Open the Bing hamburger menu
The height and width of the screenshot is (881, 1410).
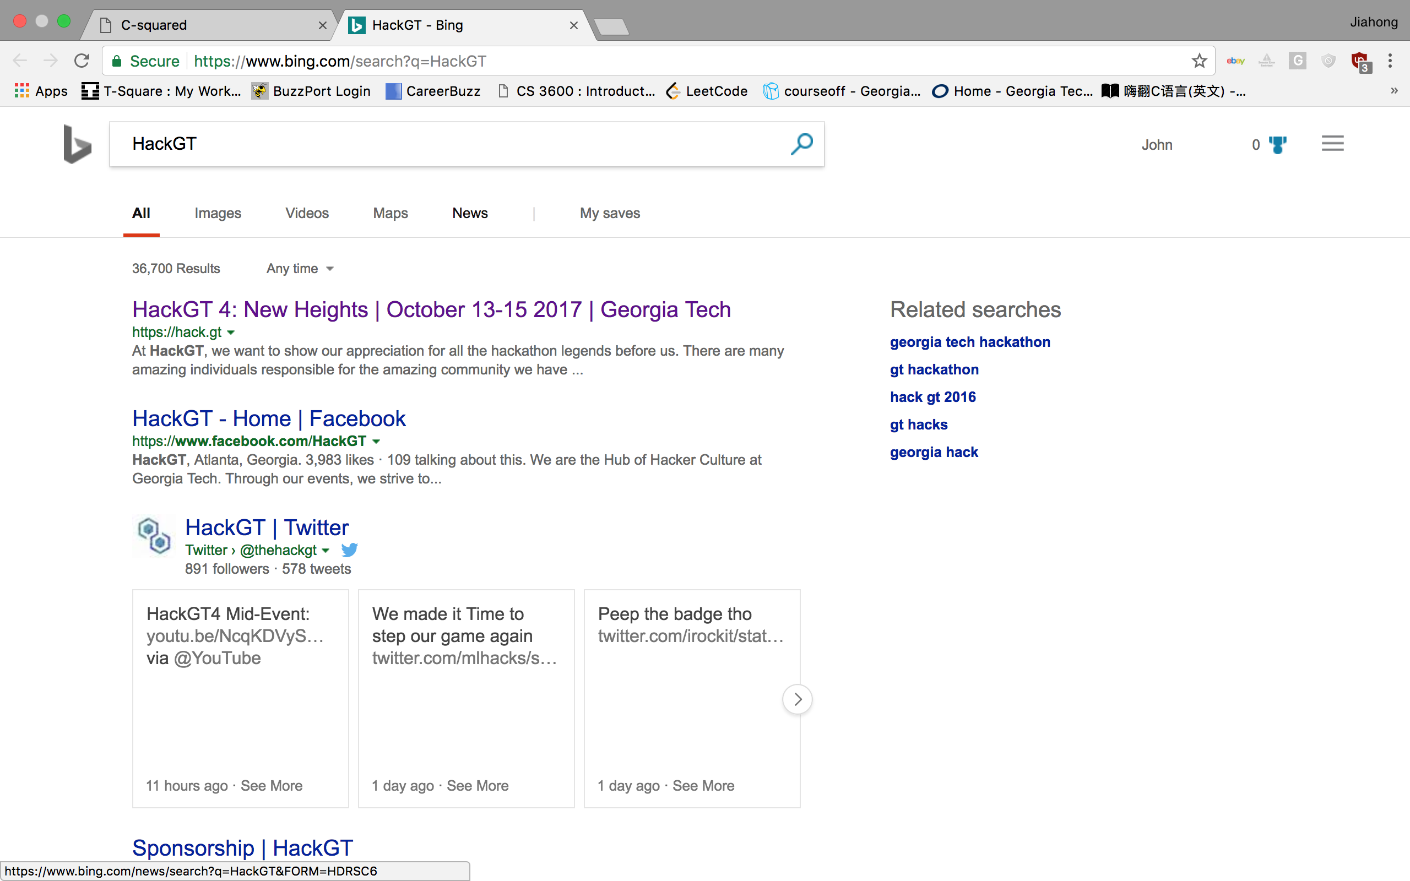click(1332, 143)
